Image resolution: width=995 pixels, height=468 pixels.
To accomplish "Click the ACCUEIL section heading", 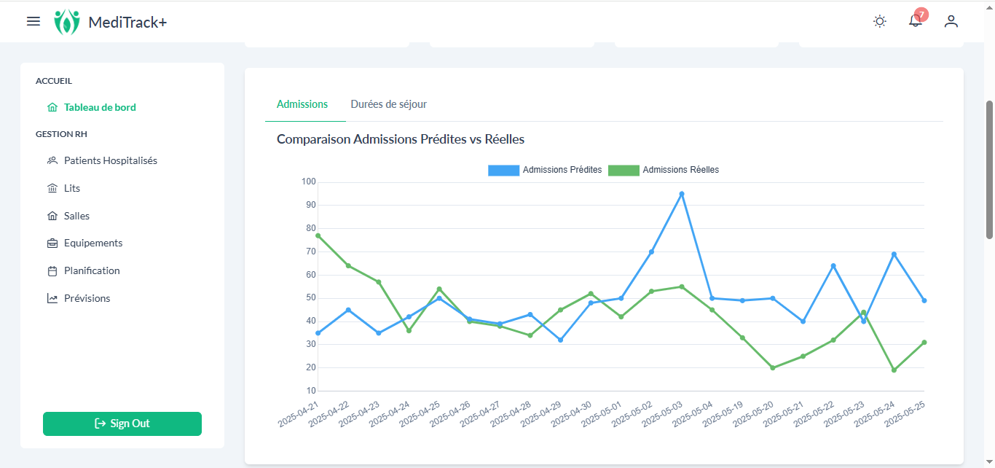I will pos(54,81).
